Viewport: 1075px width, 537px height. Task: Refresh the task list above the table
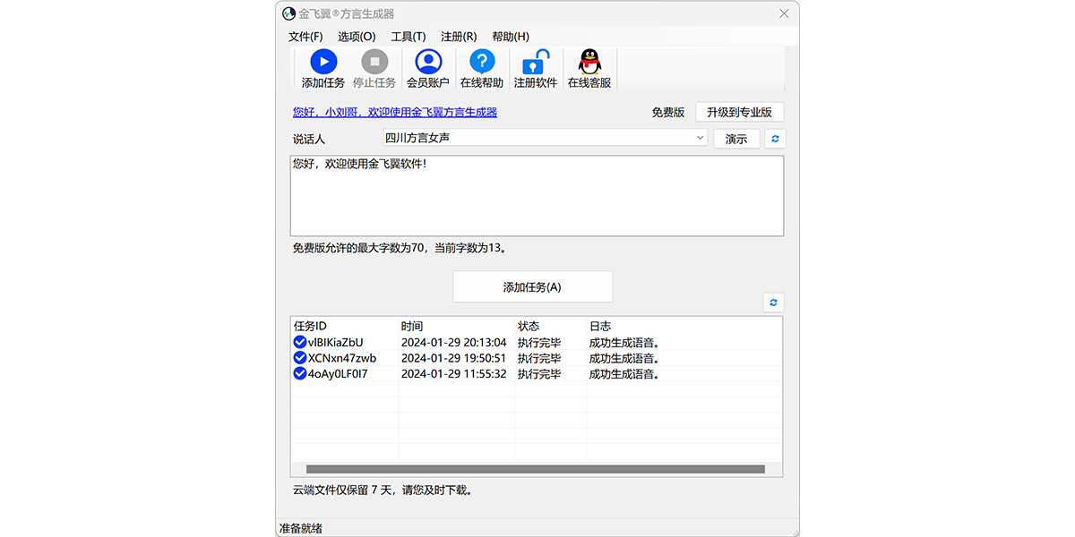(x=774, y=303)
